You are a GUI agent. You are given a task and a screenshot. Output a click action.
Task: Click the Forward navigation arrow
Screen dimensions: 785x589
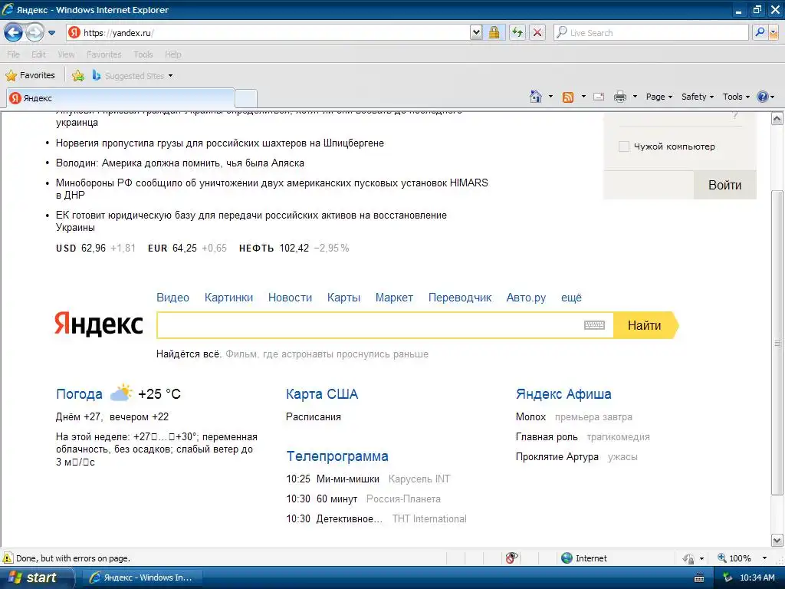(34, 33)
